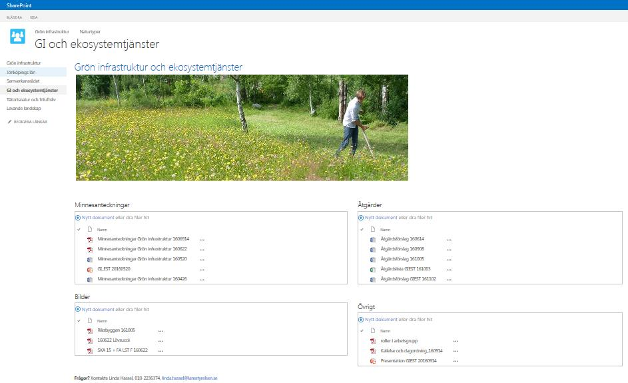
Task: Open the ellipsis menu for Åtgärdsförslag 161005
Action: [449, 260]
